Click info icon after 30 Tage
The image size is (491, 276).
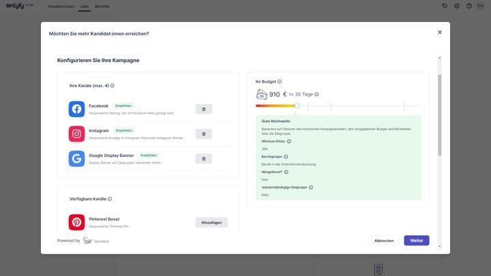click(x=316, y=95)
